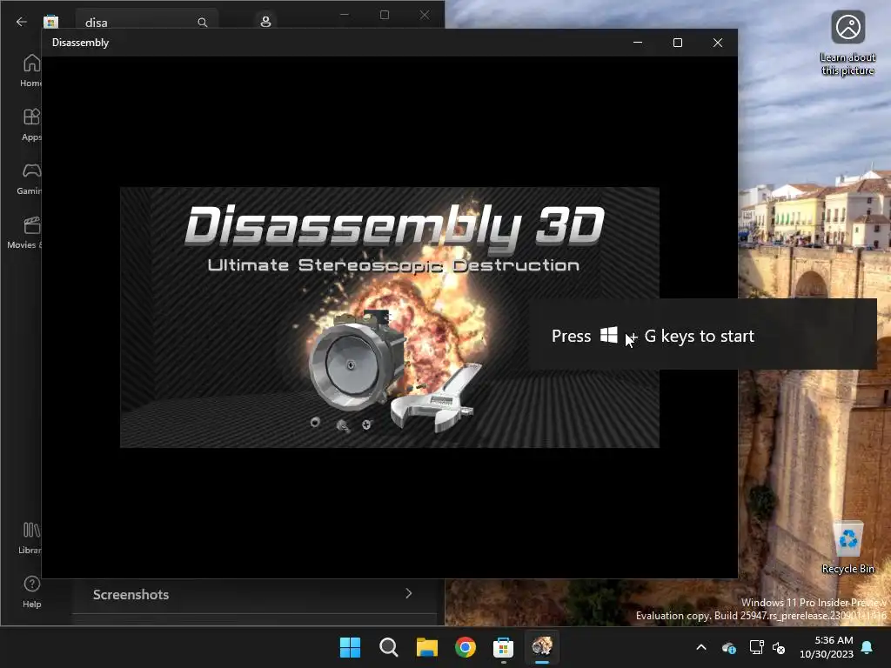Open the Store user account icon

point(265,22)
